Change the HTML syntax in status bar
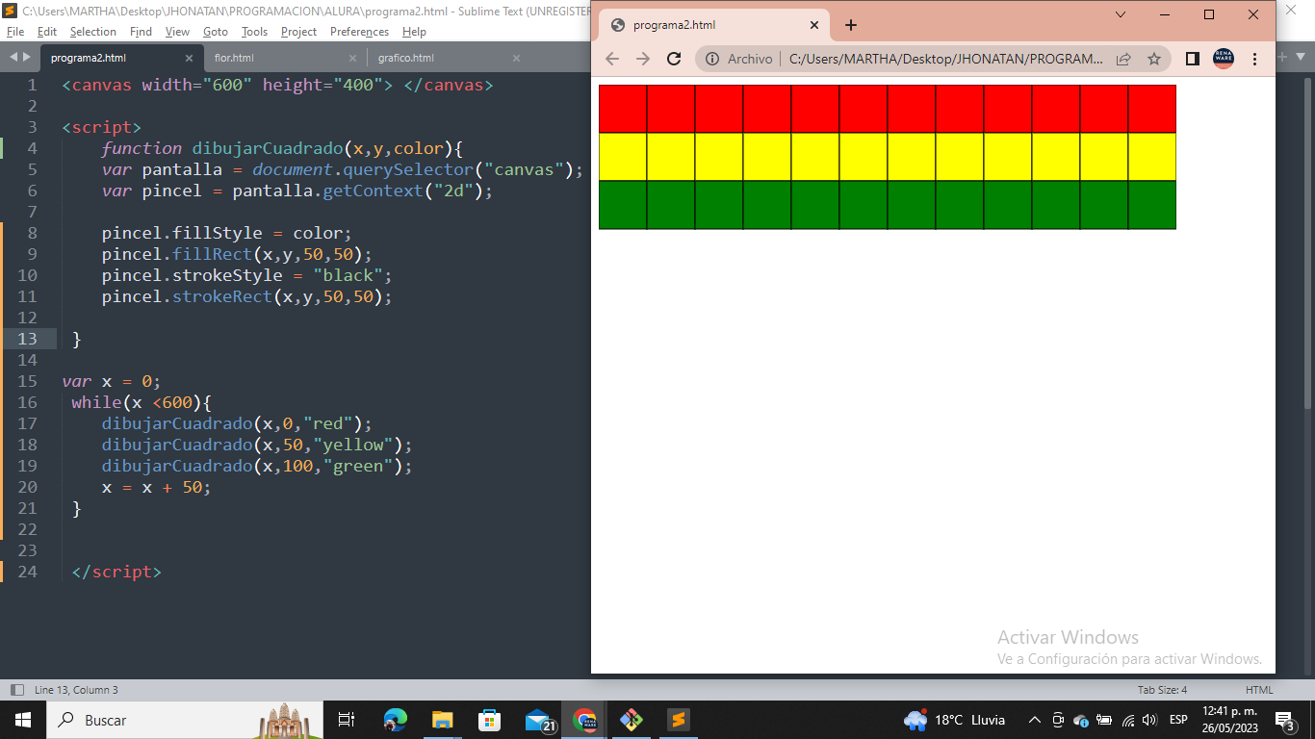Viewport: 1315px width, 739px height. click(x=1259, y=690)
